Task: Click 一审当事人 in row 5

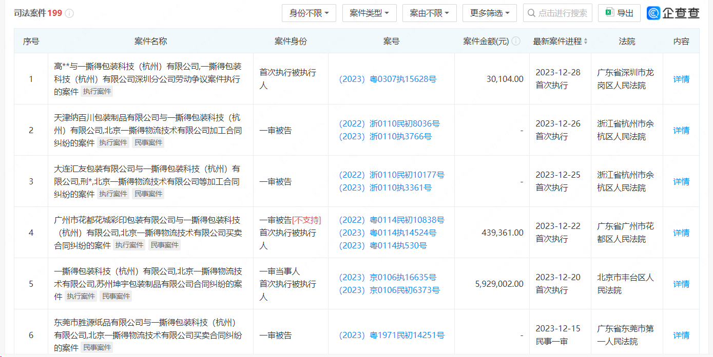Action: (x=280, y=271)
